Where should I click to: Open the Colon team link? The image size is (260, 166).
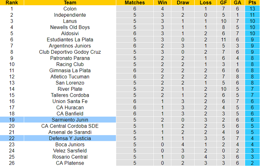[70, 9]
